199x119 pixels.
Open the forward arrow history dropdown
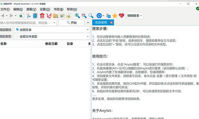[16, 16]
